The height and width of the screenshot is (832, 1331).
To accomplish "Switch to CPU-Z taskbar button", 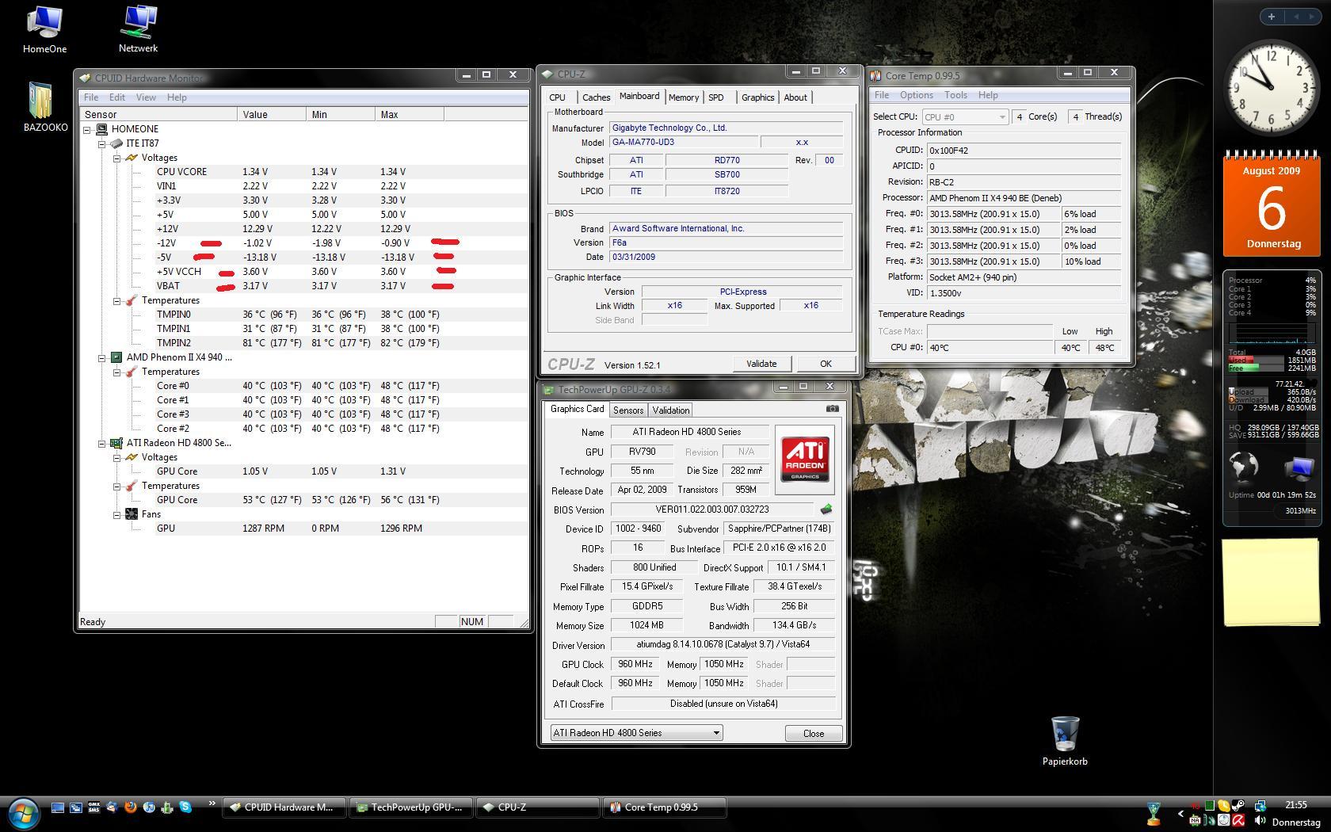I will pos(537,807).
